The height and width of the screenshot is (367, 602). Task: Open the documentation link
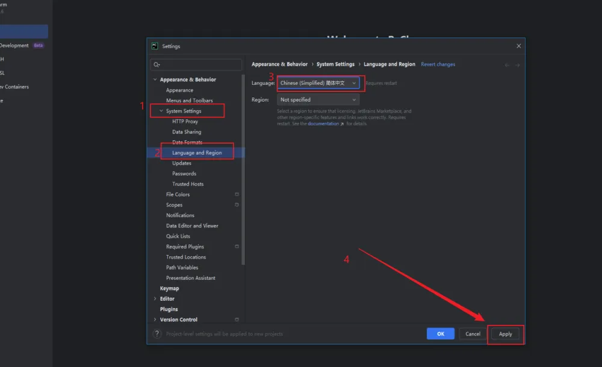click(323, 123)
